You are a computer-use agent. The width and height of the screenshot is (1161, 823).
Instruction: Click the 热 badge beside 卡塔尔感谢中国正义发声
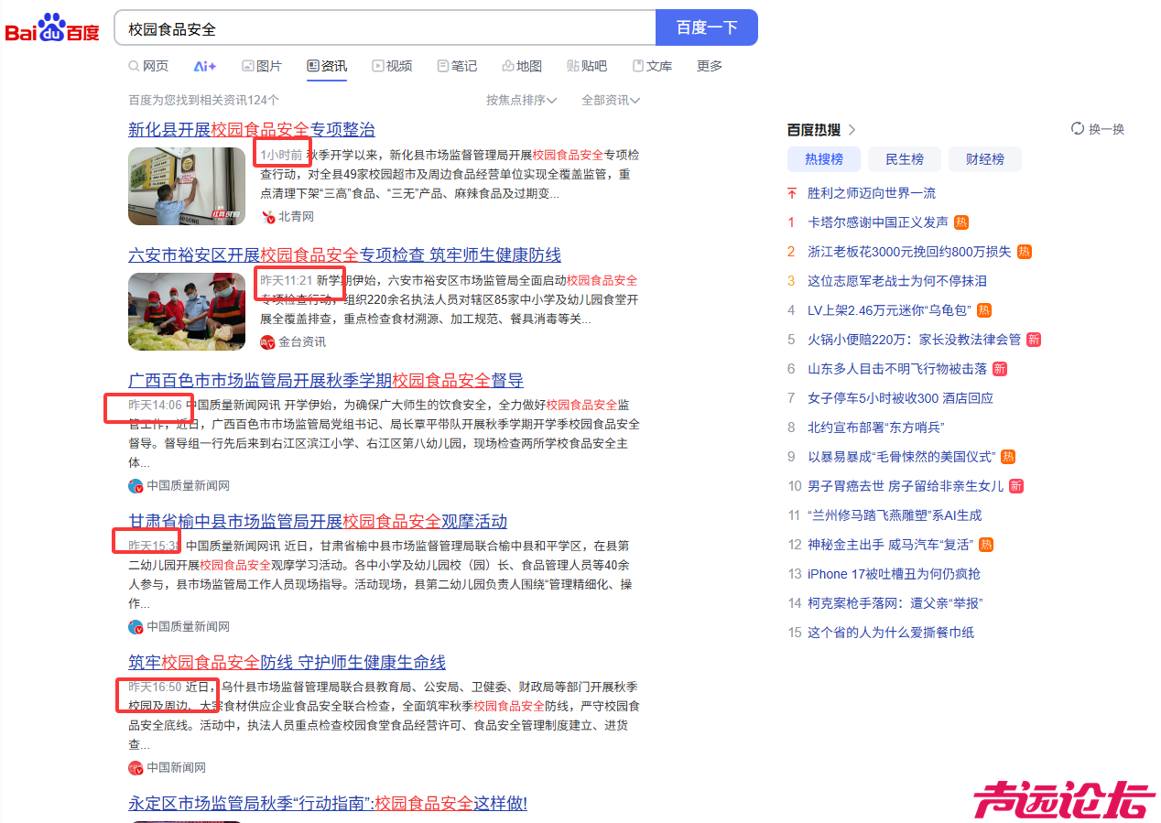point(961,222)
